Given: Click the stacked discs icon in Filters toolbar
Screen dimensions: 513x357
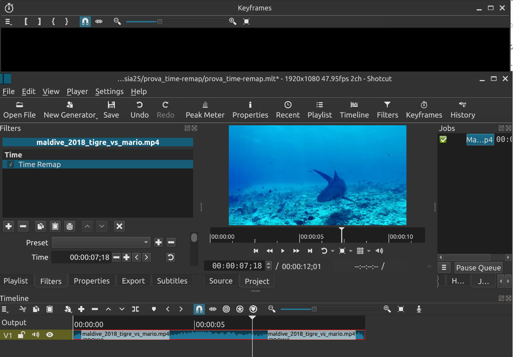Looking at the screenshot, I should [70, 226].
